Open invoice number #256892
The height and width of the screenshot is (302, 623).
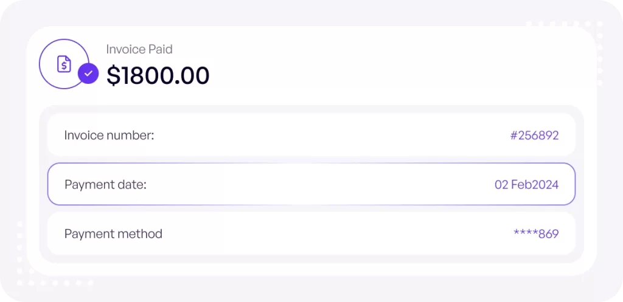534,136
